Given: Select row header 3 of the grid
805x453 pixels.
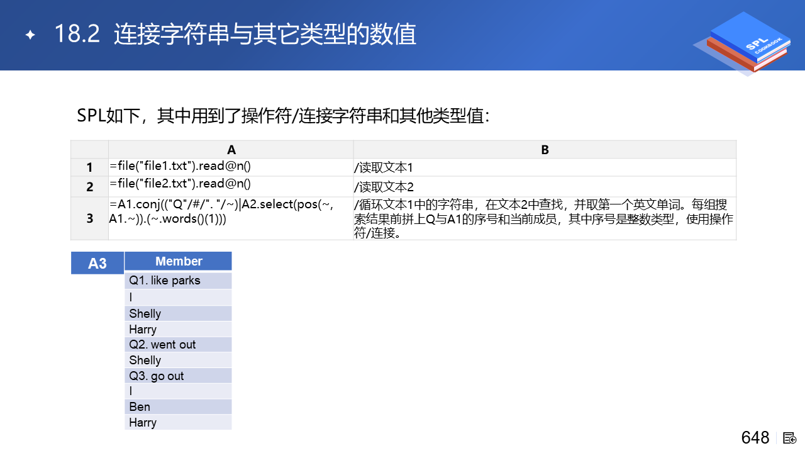Looking at the screenshot, I should click(90, 218).
